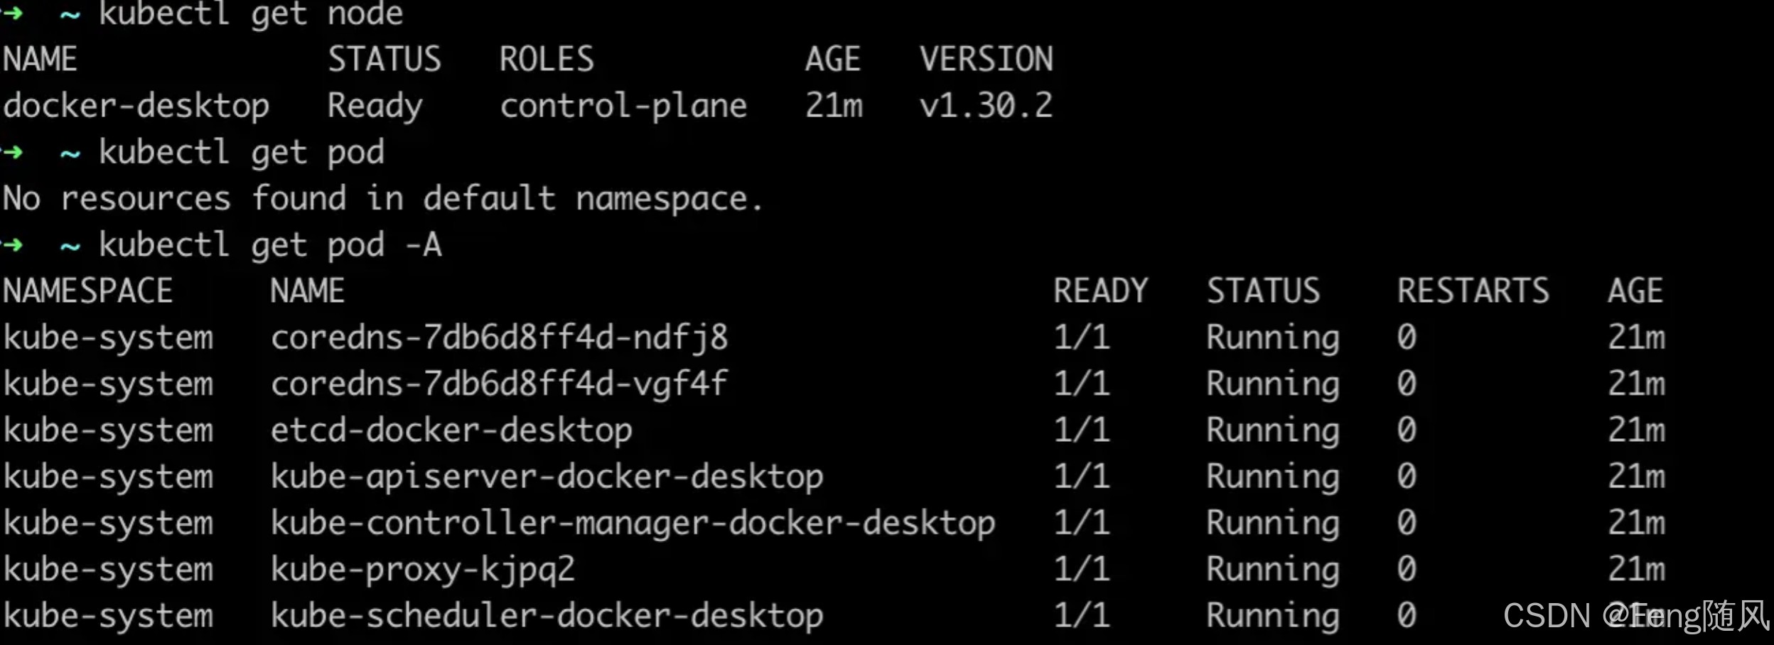1774x645 pixels.
Task: Click the READY column header
Action: 1100,292
